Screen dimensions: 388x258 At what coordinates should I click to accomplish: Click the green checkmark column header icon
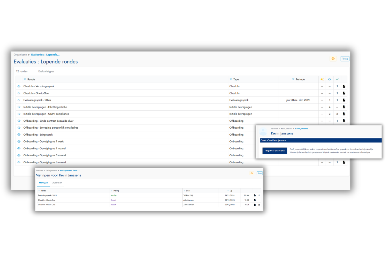pos(337,79)
